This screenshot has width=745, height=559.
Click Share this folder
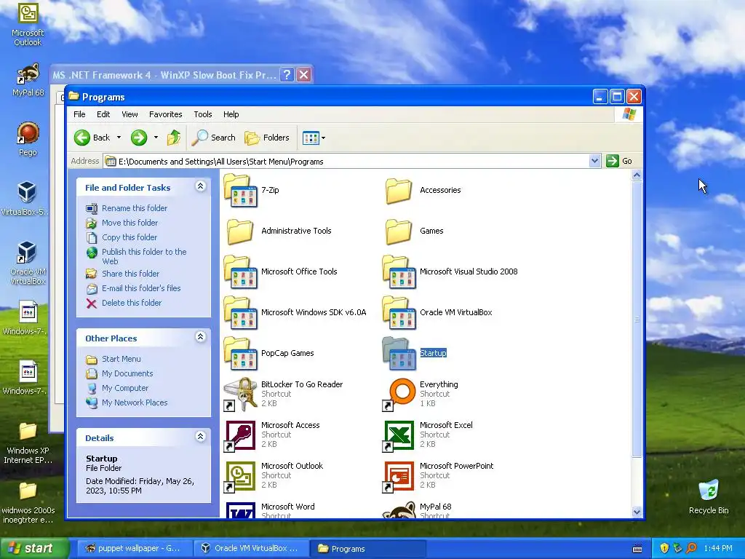[131, 274]
